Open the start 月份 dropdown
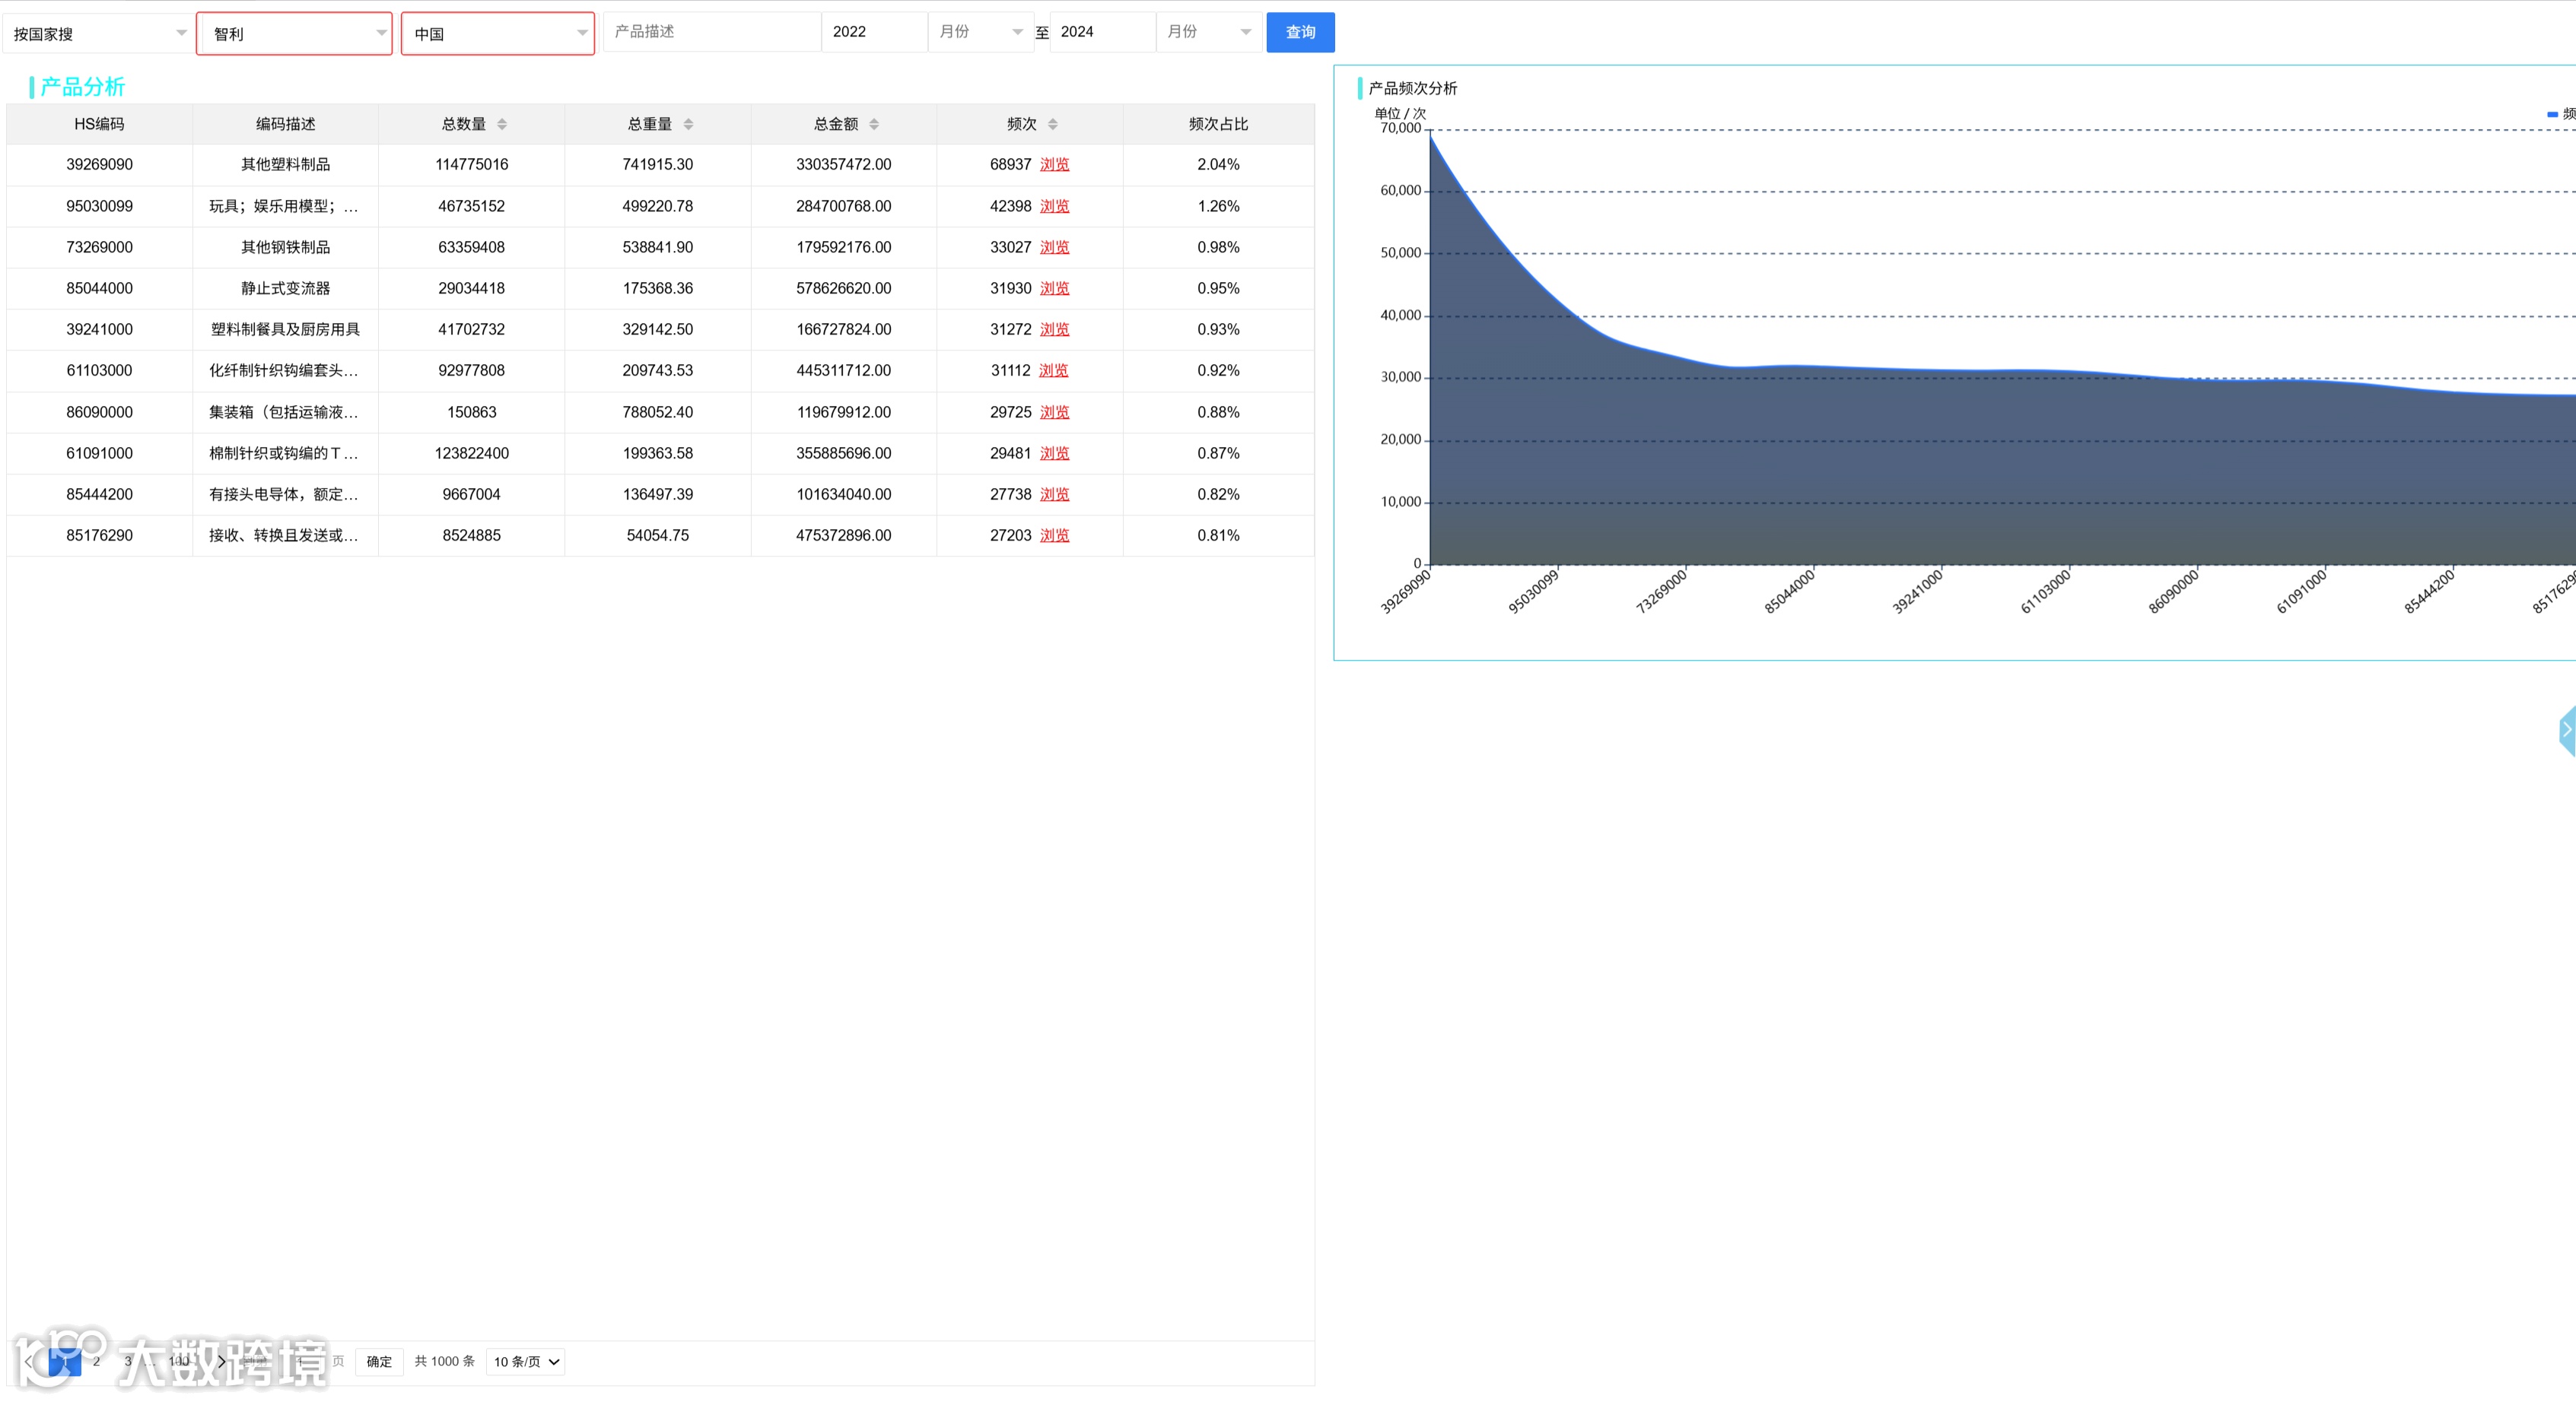Screen dimensions: 2576x1402 click(980, 32)
